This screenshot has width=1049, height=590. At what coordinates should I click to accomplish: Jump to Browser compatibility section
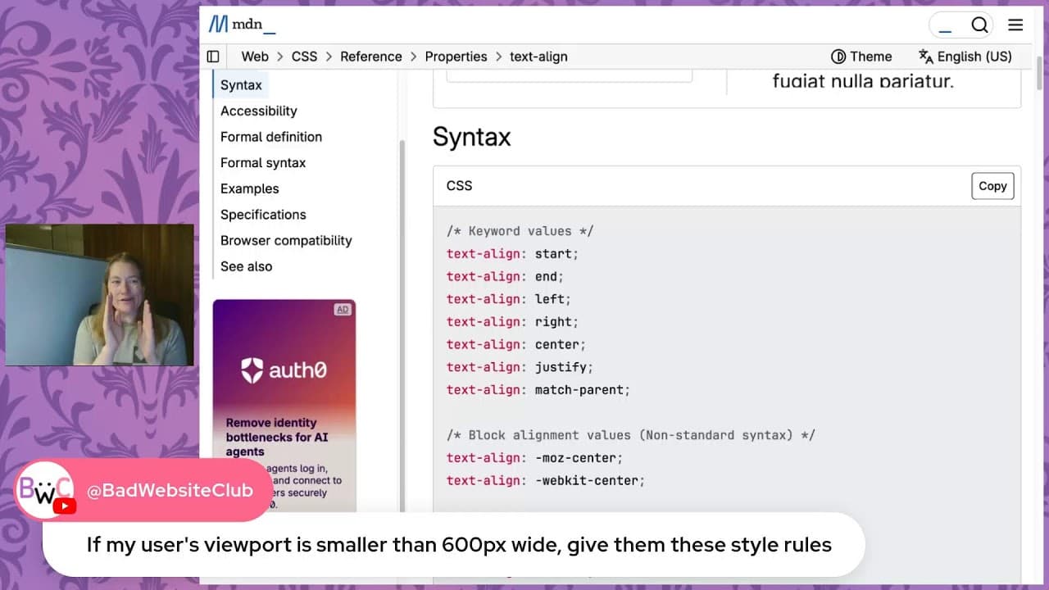286,240
